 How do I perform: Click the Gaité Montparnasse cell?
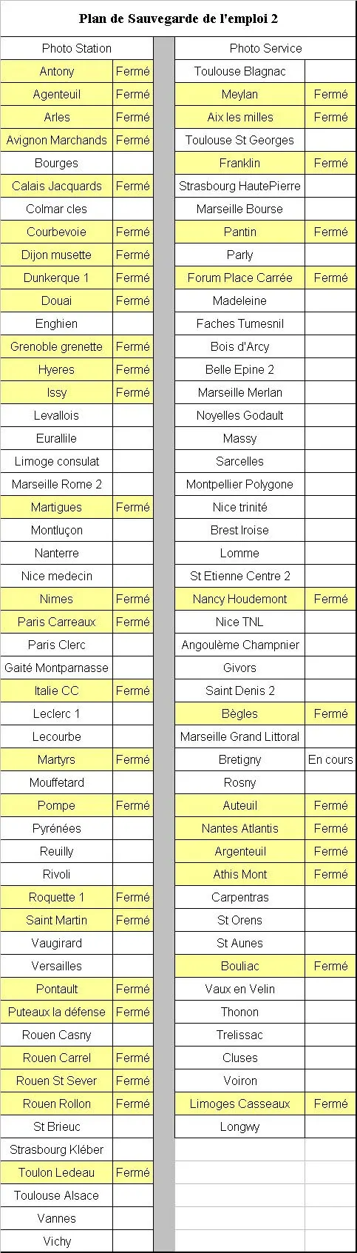[56, 668]
